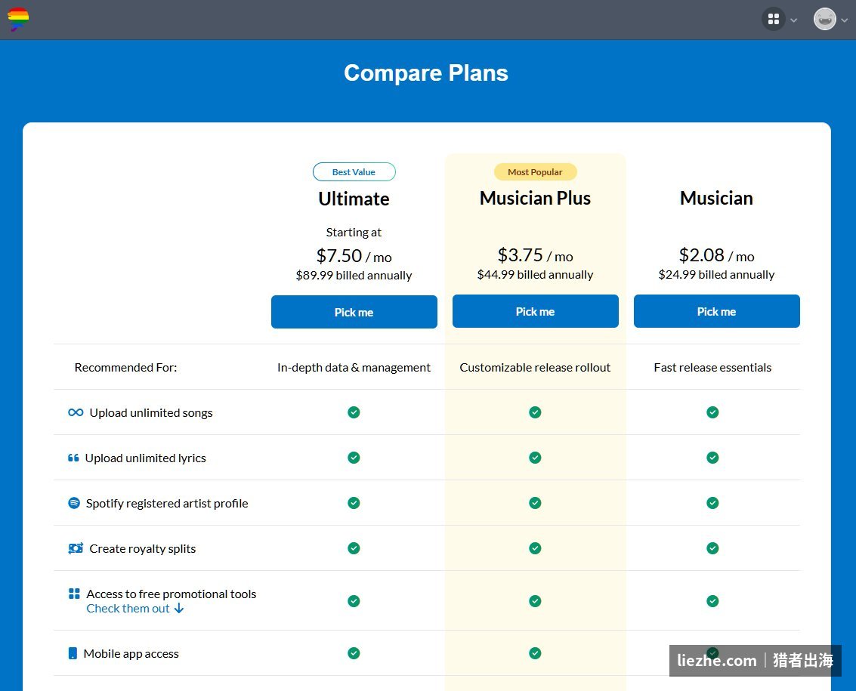This screenshot has width=856, height=691.
Task: Click Musician Plus checkmark for Upload unlimited lyrics
Action: point(535,458)
